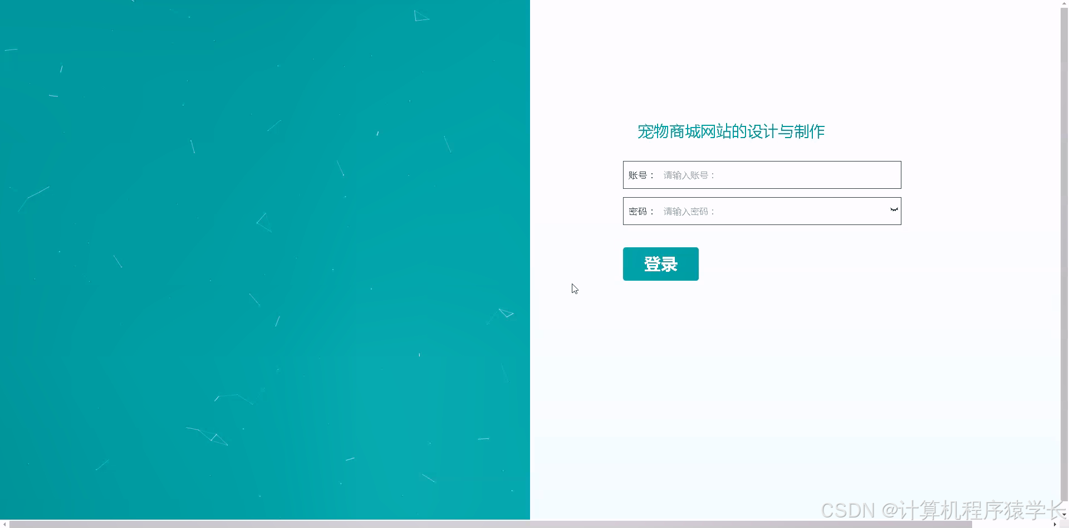1069x528 pixels.
Task: Toggle password visibility eye icon
Action: pos(894,209)
